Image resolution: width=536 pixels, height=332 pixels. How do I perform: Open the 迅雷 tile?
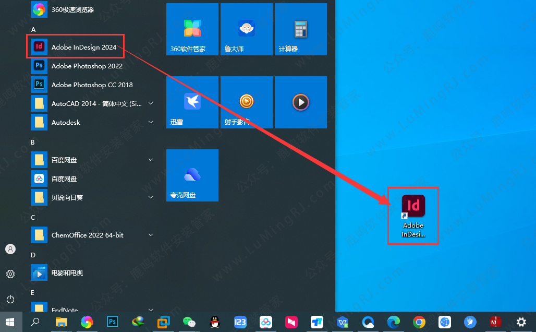point(192,102)
